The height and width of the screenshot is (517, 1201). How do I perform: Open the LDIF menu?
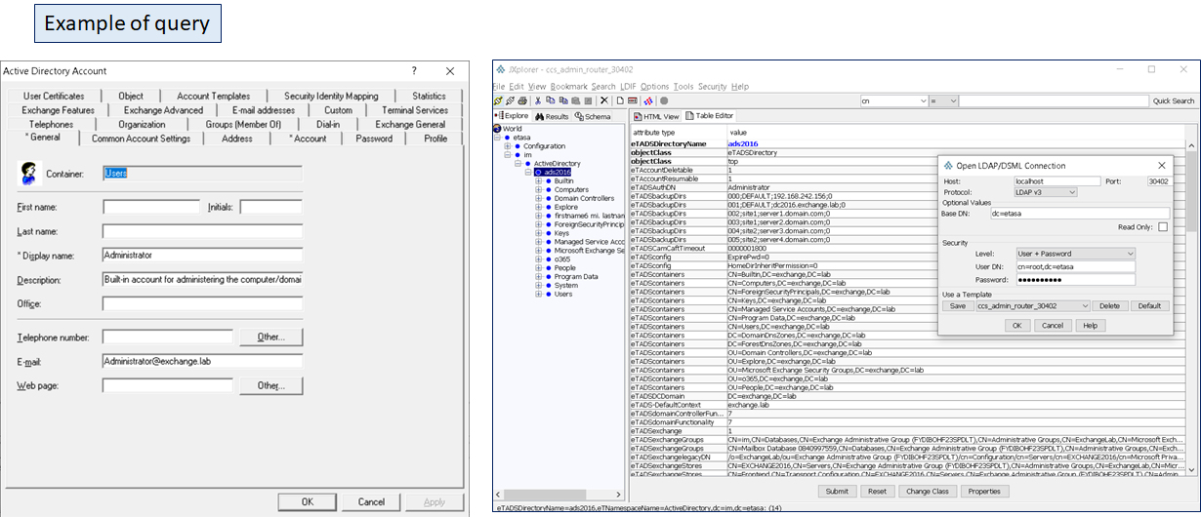[x=628, y=87]
